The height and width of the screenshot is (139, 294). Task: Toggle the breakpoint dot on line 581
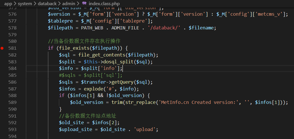(x=2, y=48)
